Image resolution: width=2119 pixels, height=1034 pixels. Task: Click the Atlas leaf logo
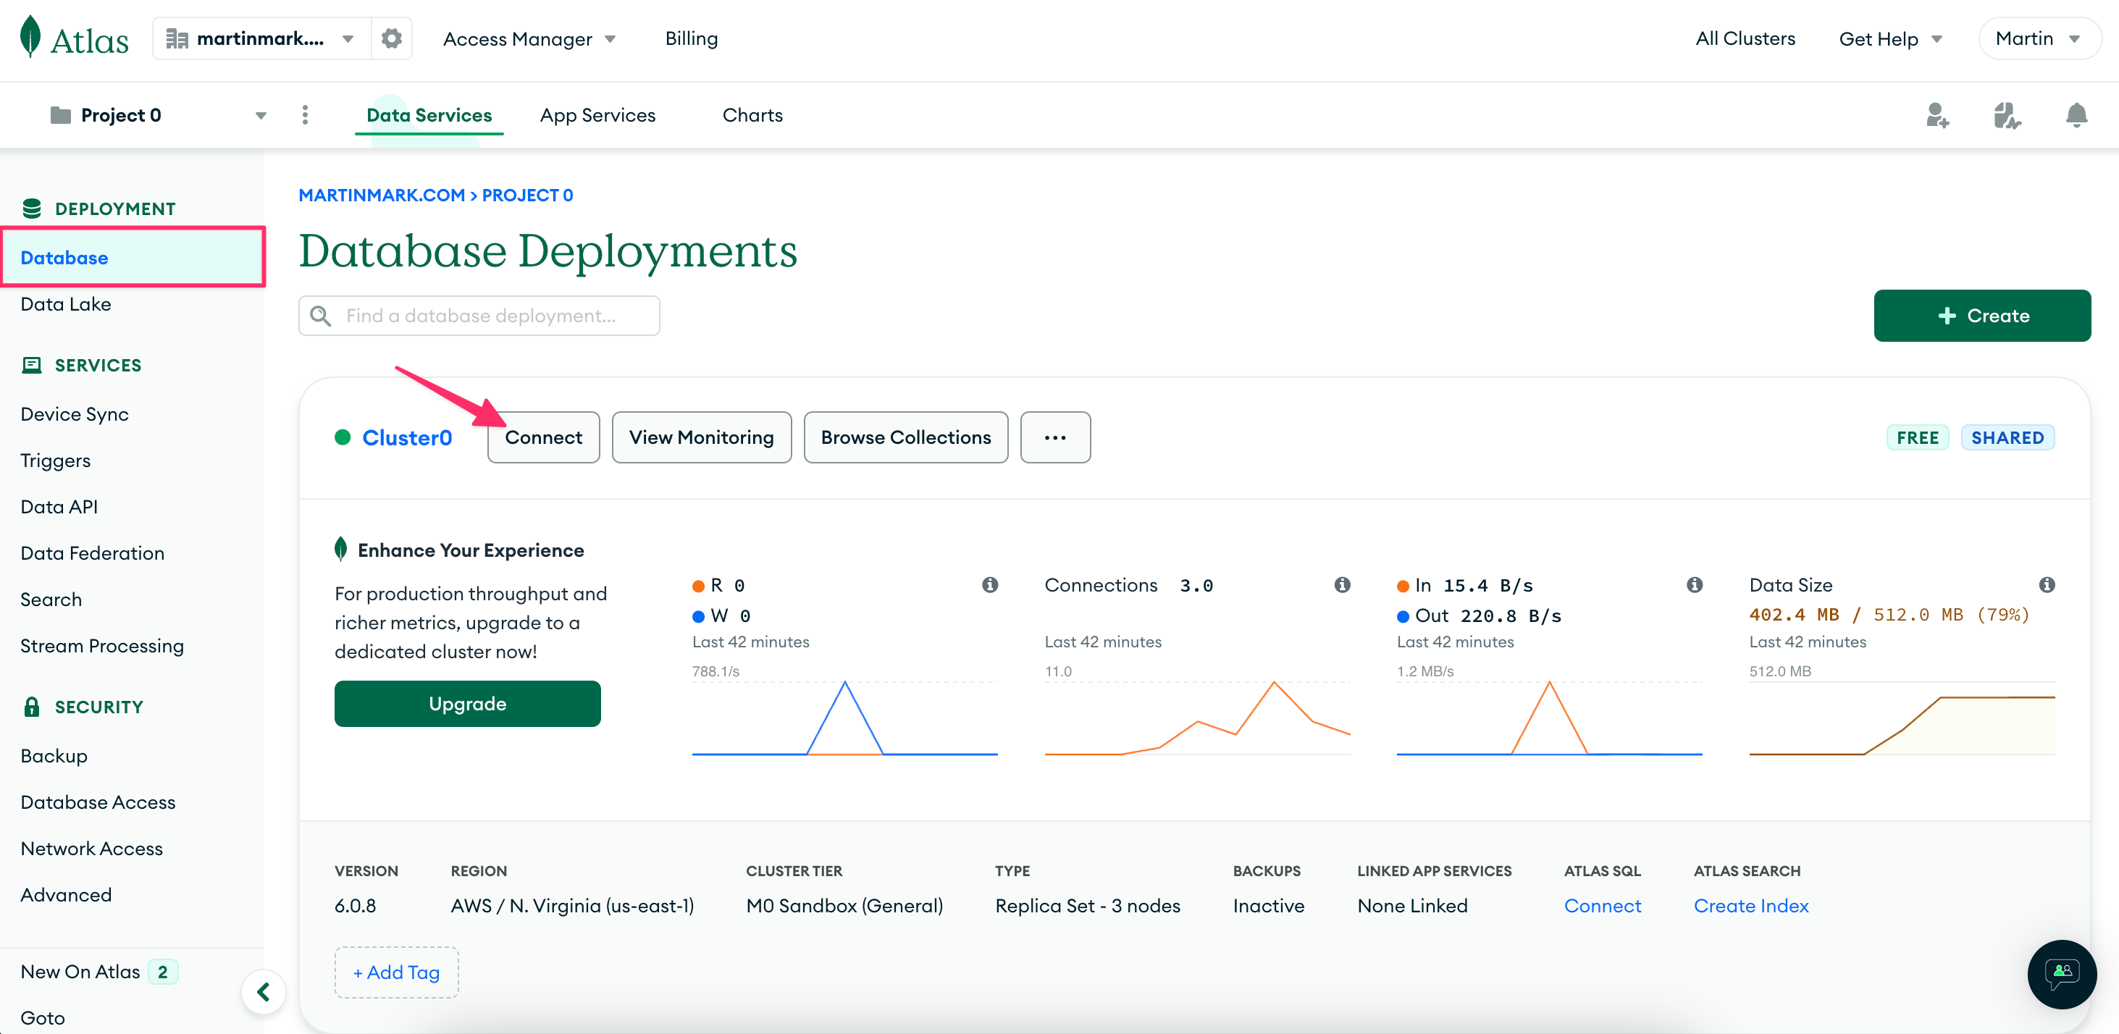coord(30,37)
